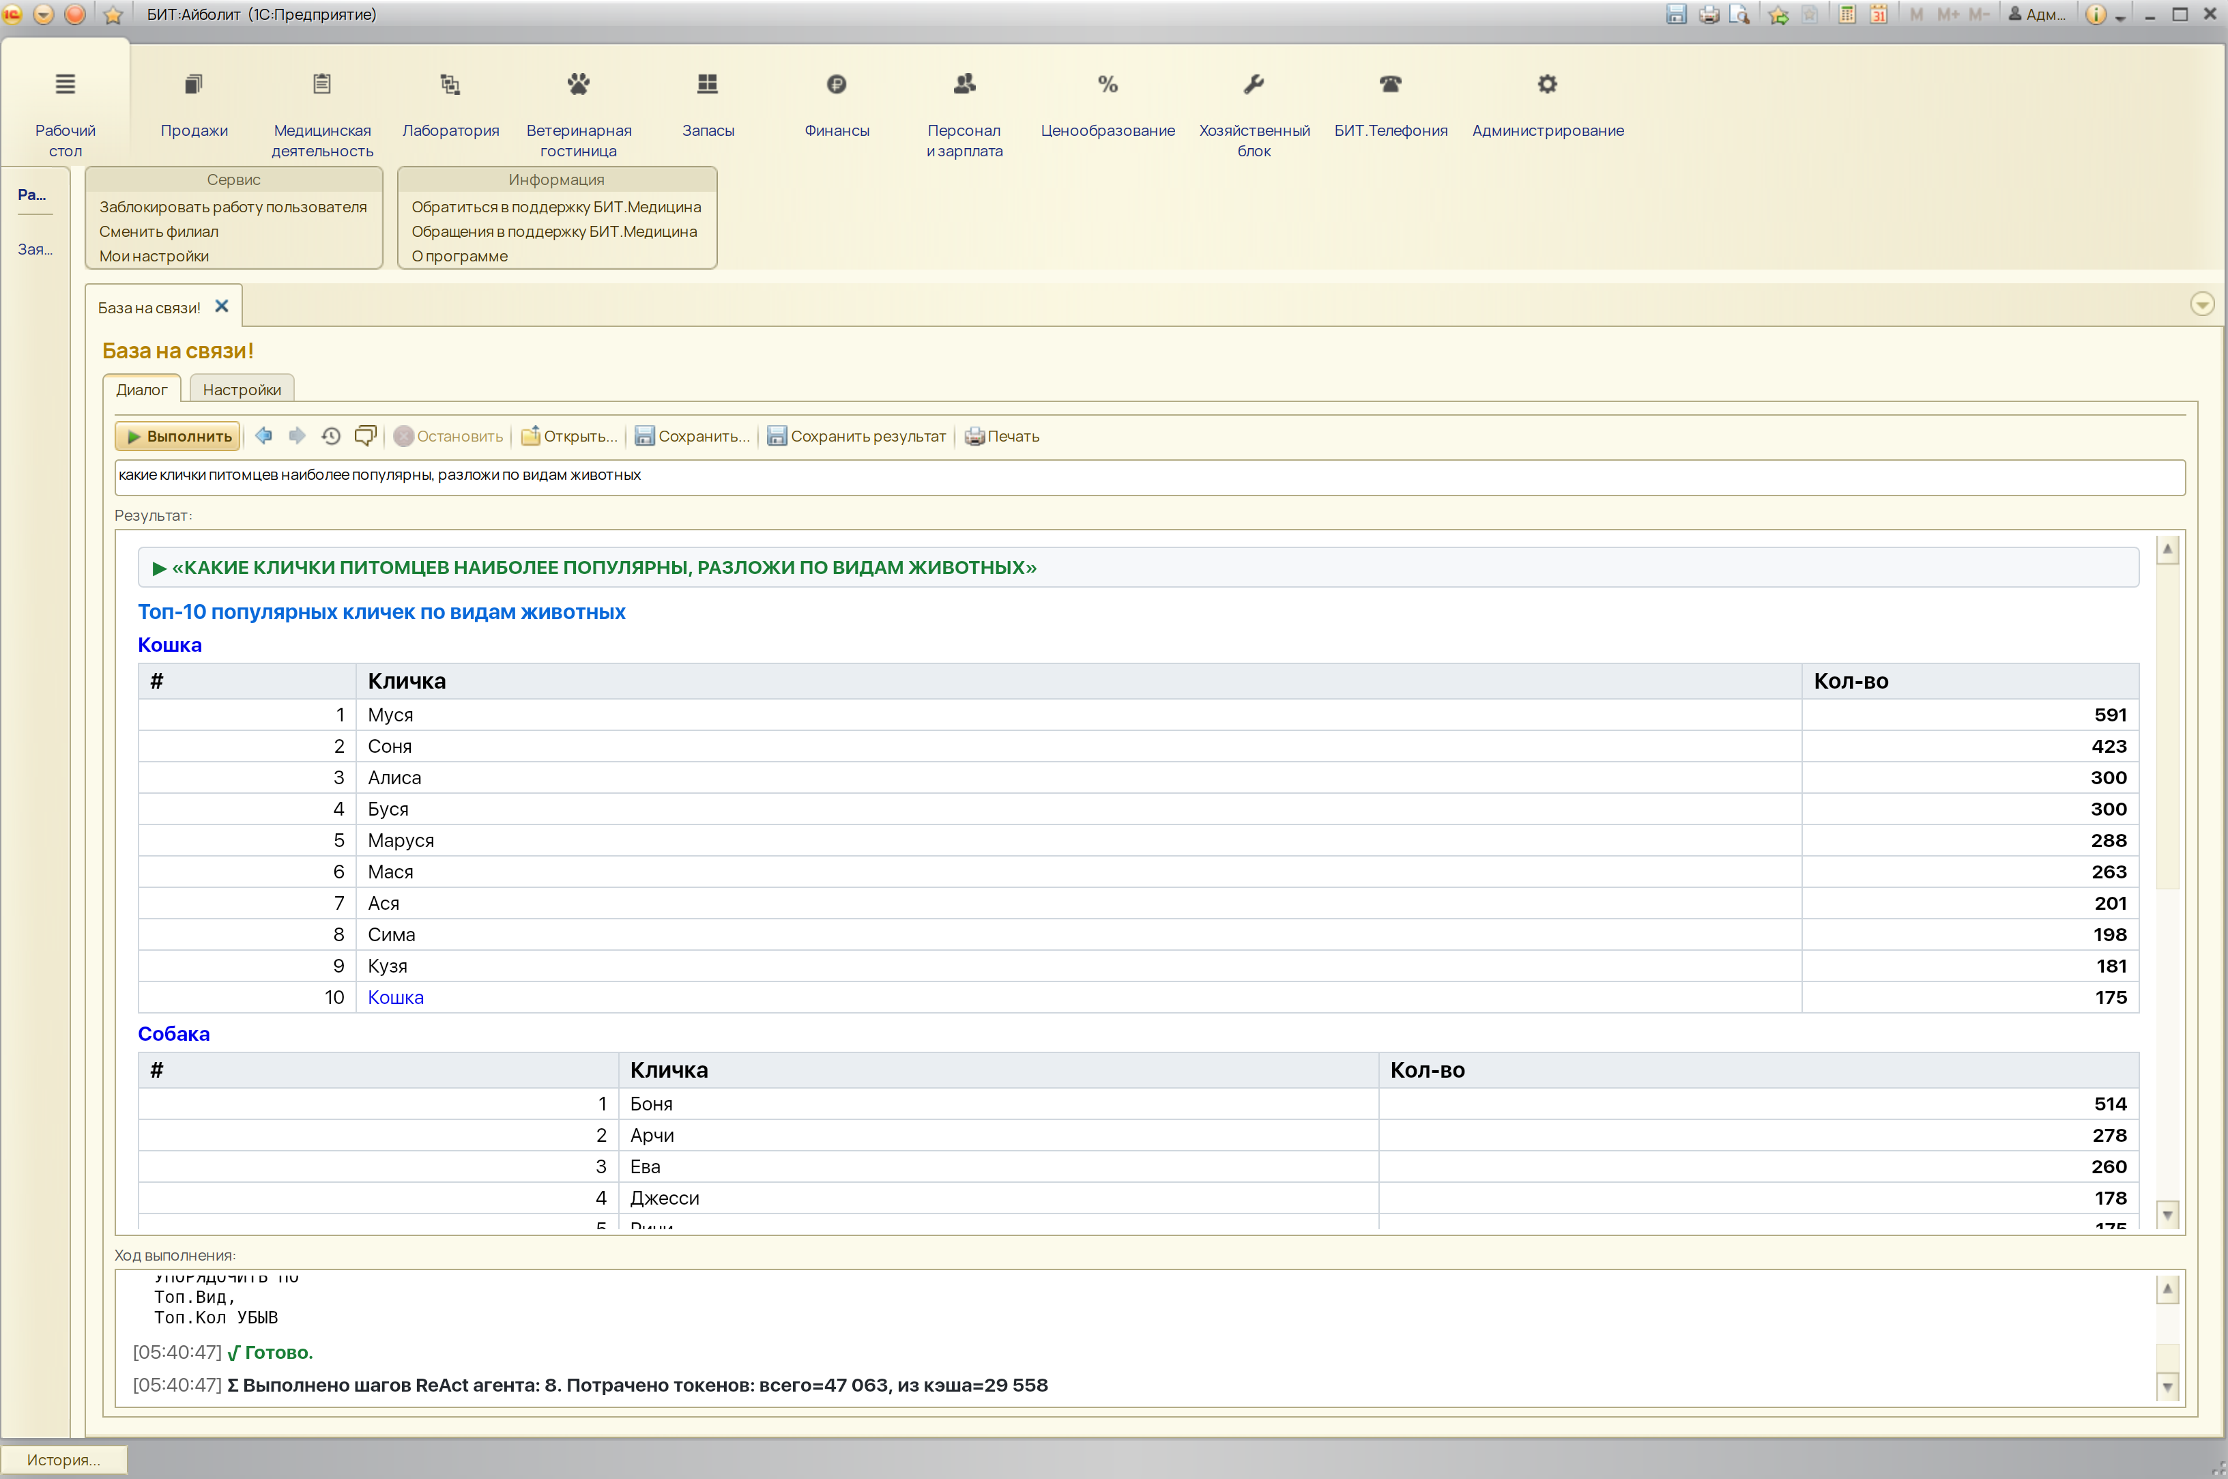2228x1479 pixels.
Task: Open the calculator icon in title bar
Action: click(1847, 14)
